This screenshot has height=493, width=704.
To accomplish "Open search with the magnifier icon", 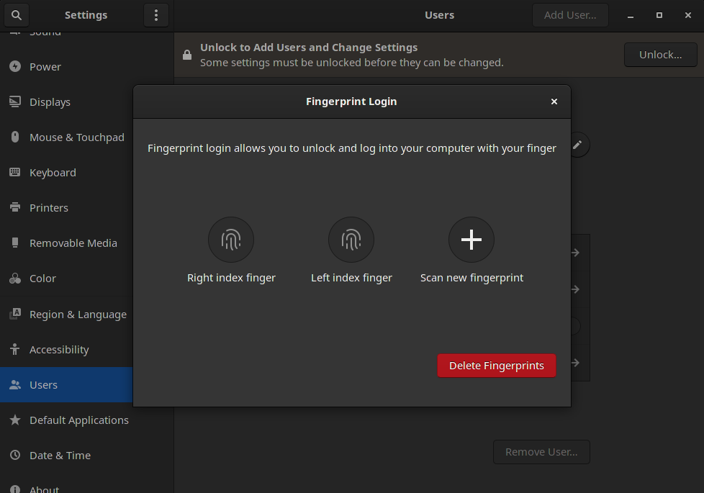I will coord(16,14).
